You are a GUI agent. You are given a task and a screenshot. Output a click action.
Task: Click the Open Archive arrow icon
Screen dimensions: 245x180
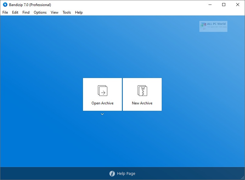(x=102, y=90)
